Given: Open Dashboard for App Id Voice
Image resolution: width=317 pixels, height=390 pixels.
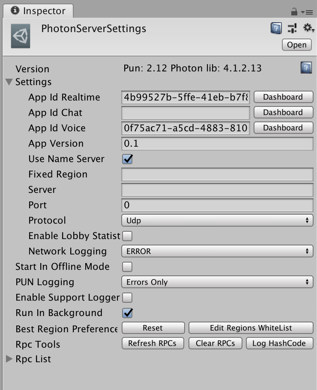Looking at the screenshot, I should coord(283,128).
